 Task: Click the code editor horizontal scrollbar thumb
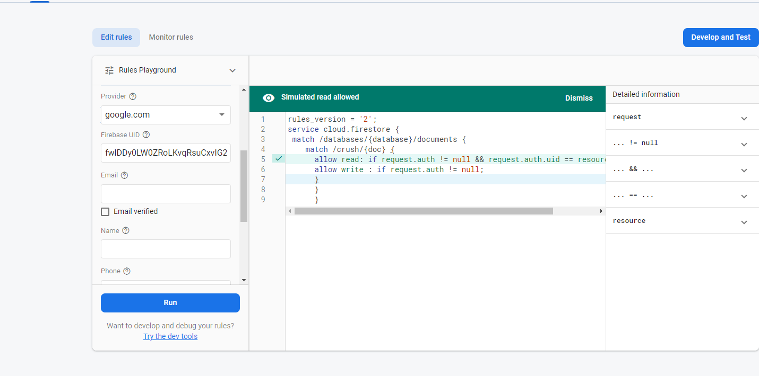[424, 211]
